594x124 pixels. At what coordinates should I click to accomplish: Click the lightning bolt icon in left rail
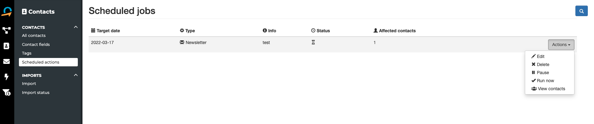[x=7, y=77]
